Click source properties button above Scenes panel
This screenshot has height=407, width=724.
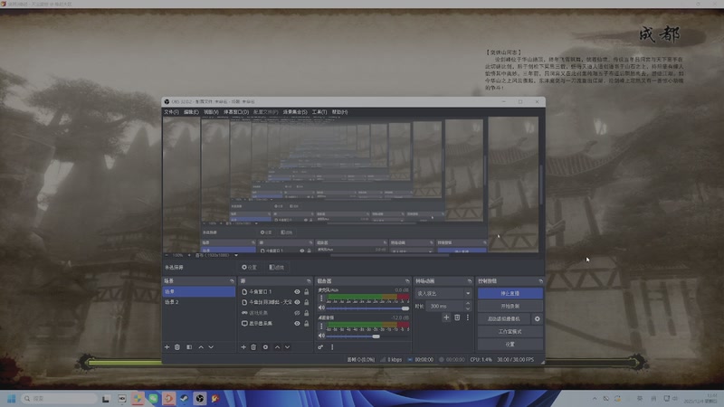click(250, 267)
